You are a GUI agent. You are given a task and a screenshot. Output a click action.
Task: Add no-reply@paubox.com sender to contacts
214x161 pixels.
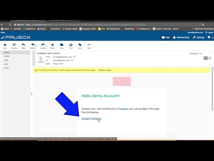[75, 57]
